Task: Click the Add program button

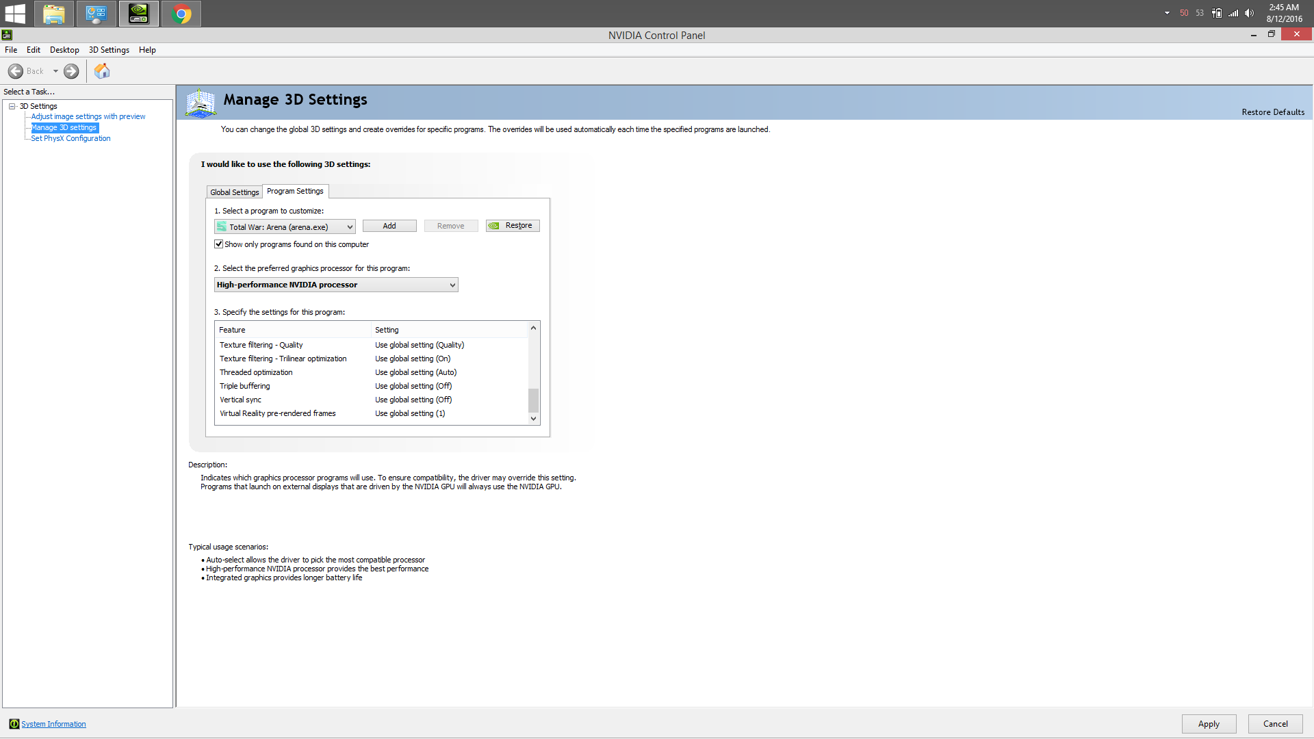Action: click(389, 226)
